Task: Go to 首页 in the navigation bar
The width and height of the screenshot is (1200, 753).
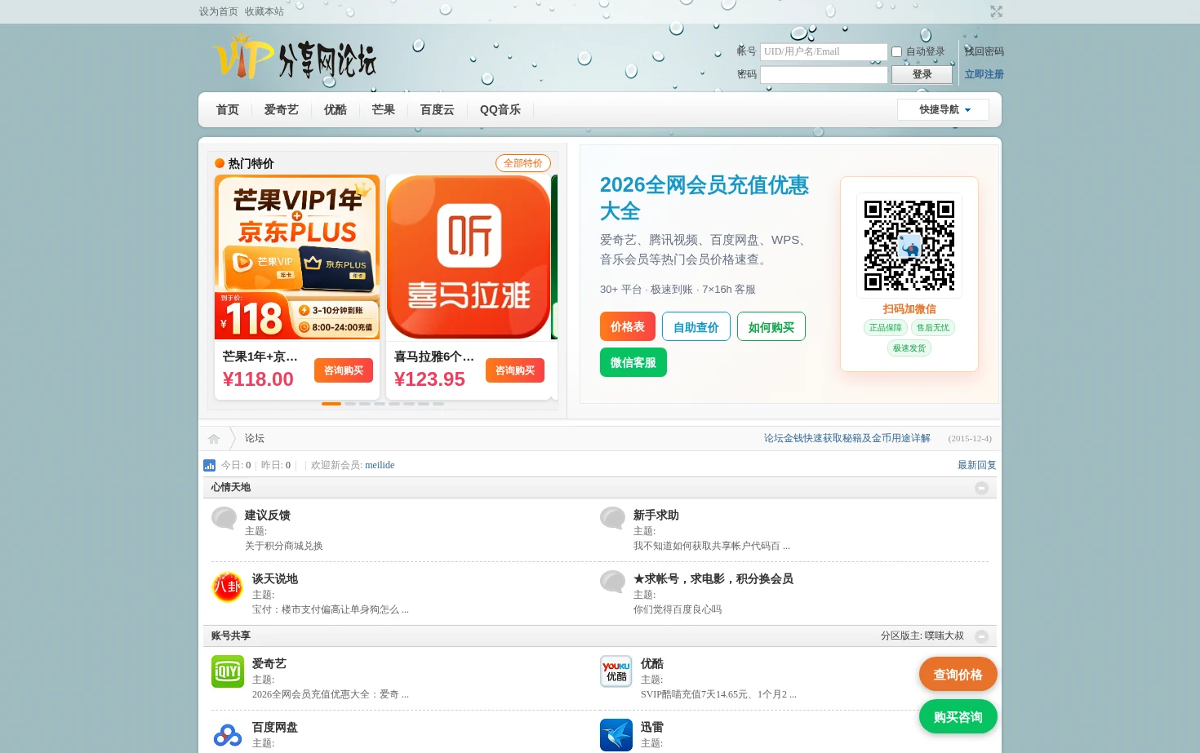Action: (227, 109)
